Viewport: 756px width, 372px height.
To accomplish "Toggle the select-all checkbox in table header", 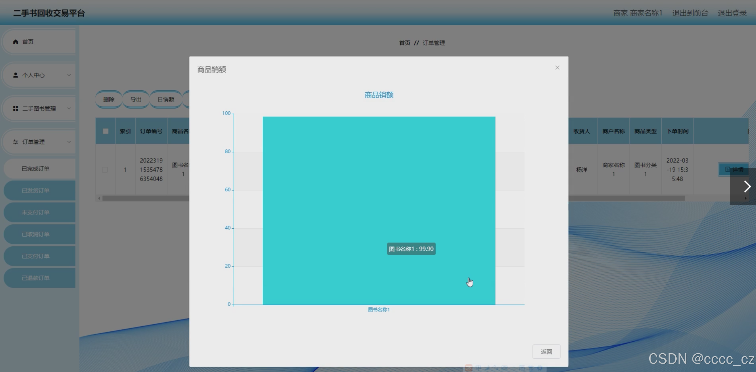I will tap(105, 131).
